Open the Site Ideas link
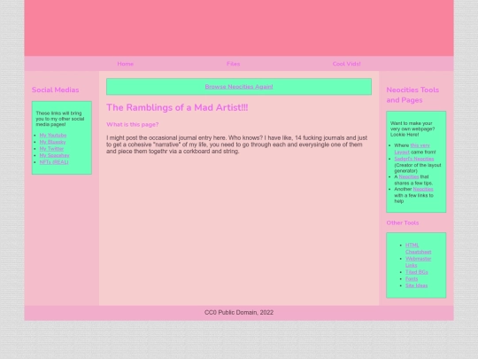This screenshot has width=478, height=359. [416, 285]
